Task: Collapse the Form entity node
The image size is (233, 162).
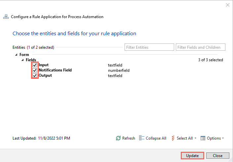Action: tap(16, 55)
